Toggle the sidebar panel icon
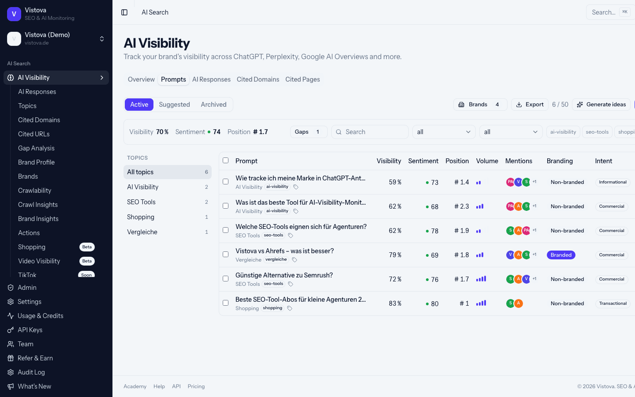Image resolution: width=635 pixels, height=397 pixels. (x=124, y=12)
